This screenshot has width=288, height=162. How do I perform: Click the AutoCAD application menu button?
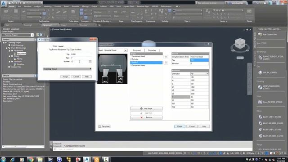[4, 4]
